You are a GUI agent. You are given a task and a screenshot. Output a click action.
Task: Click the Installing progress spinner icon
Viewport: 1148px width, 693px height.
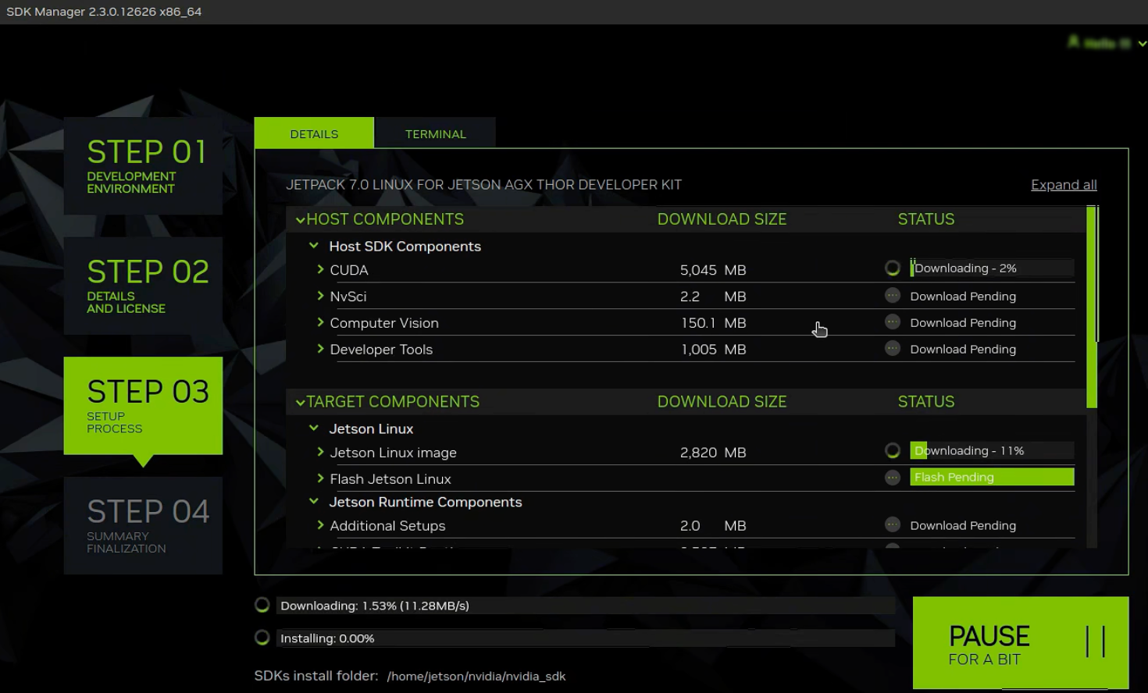click(262, 638)
